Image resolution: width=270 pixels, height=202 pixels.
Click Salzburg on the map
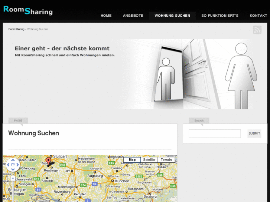(x=150, y=196)
